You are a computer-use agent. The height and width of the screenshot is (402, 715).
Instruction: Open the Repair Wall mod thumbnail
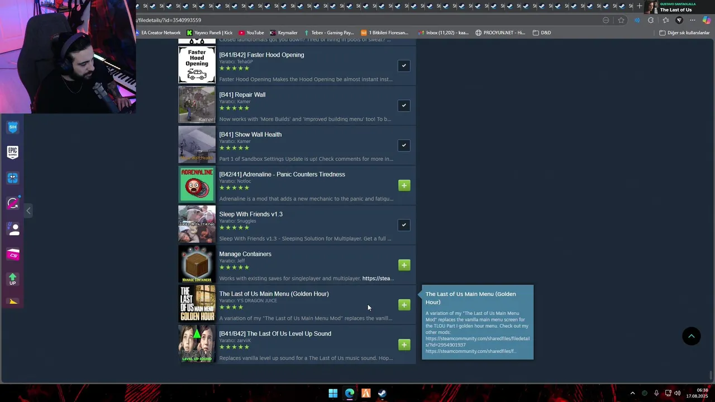click(197, 104)
